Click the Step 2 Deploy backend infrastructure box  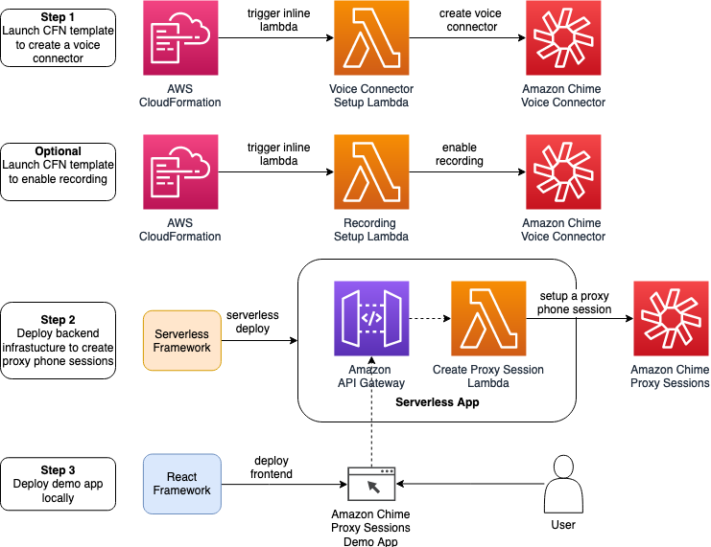[58, 340]
